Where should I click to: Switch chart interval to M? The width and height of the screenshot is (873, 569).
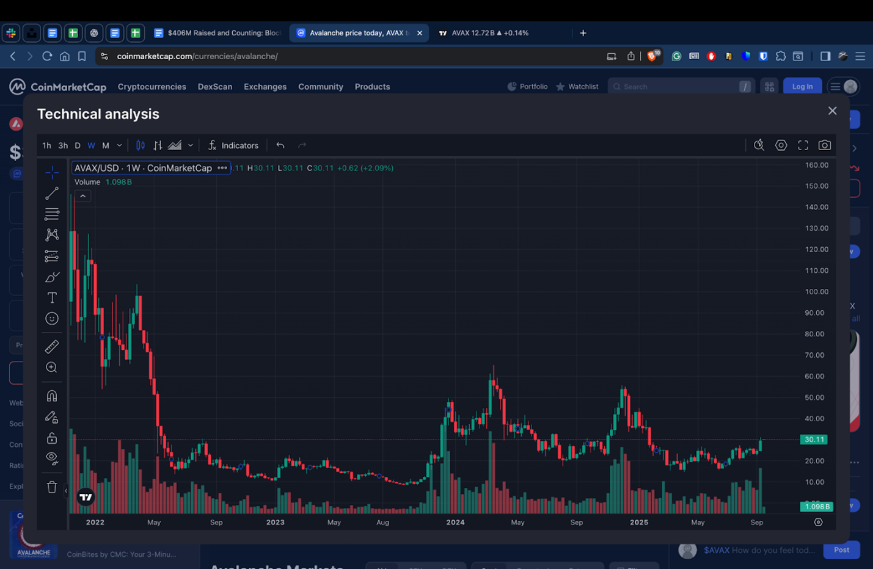coord(106,145)
